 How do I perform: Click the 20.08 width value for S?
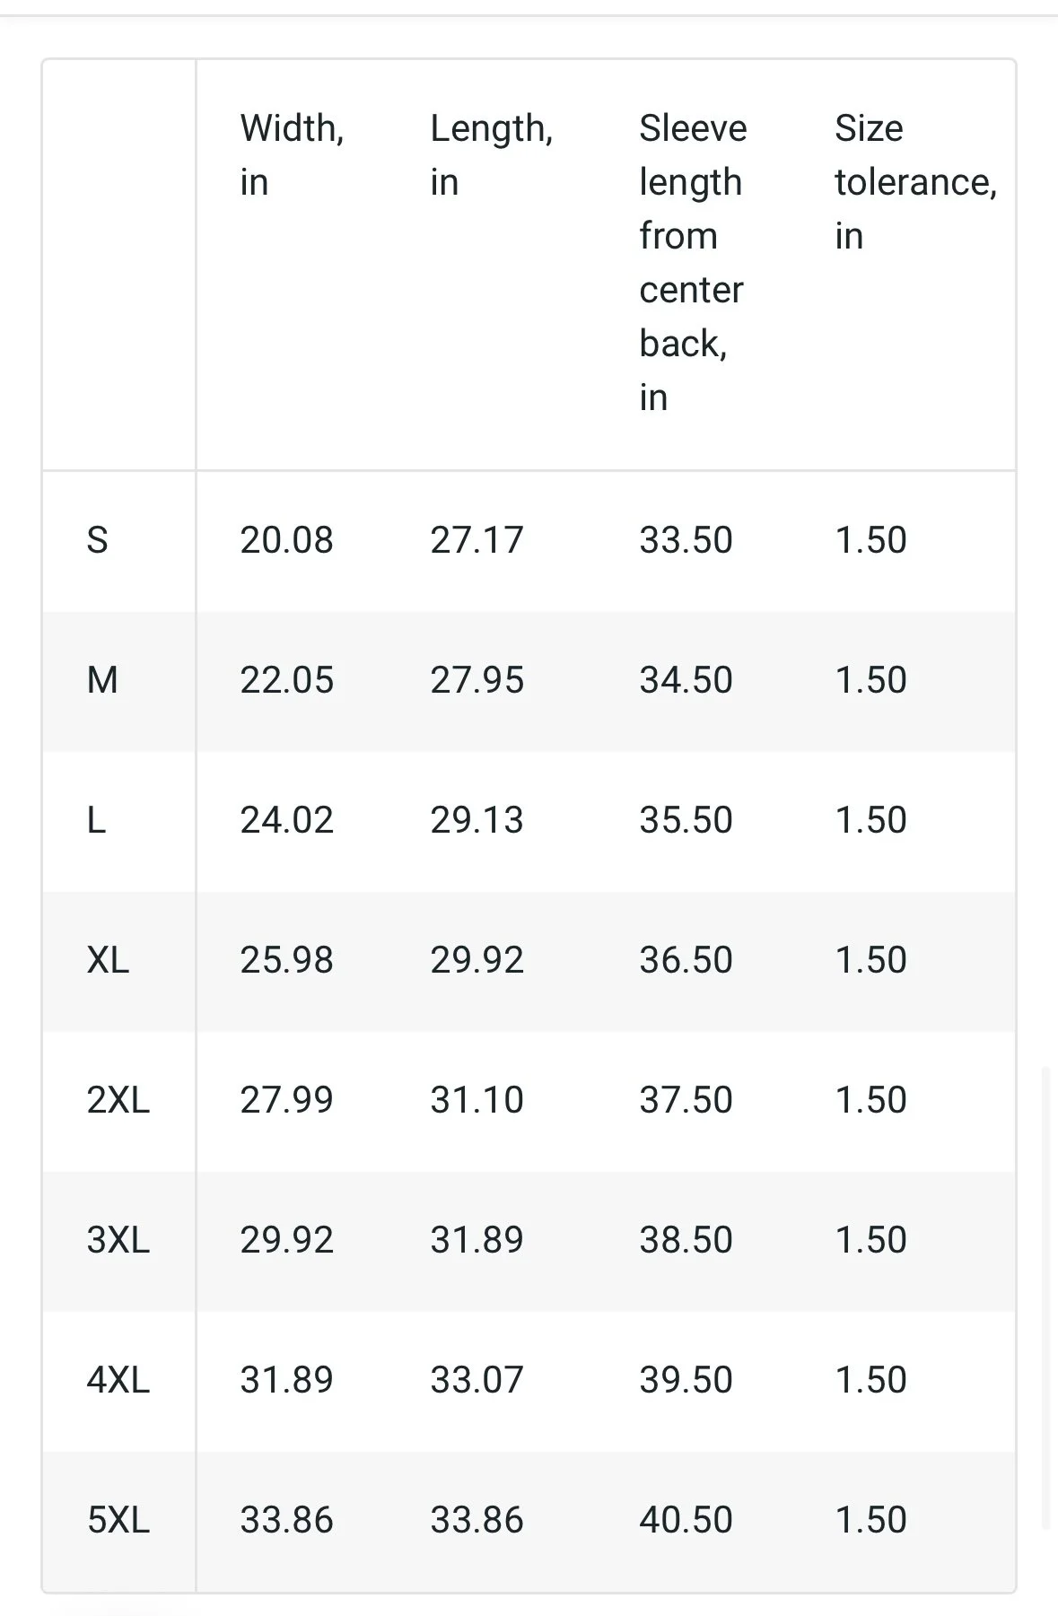(286, 540)
